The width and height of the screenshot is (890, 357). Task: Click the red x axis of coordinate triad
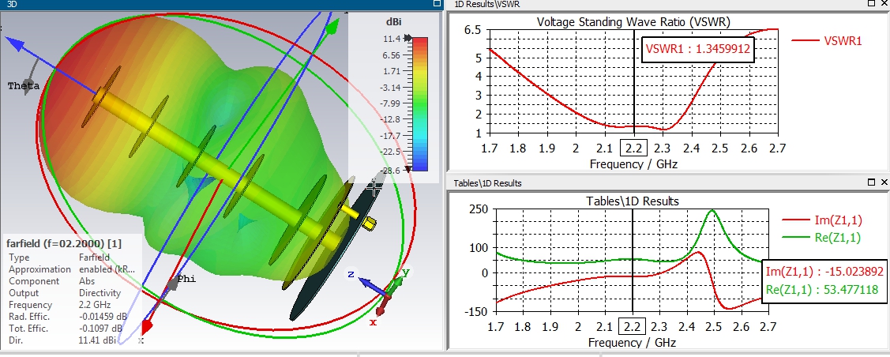(x=383, y=304)
